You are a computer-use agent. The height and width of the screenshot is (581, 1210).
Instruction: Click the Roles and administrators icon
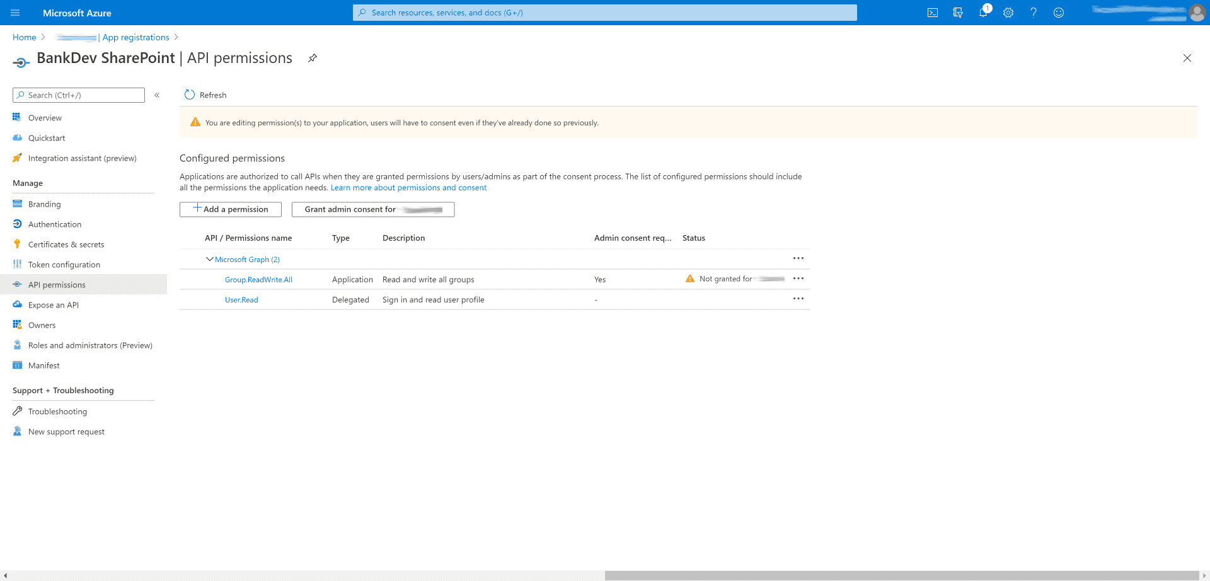point(17,345)
